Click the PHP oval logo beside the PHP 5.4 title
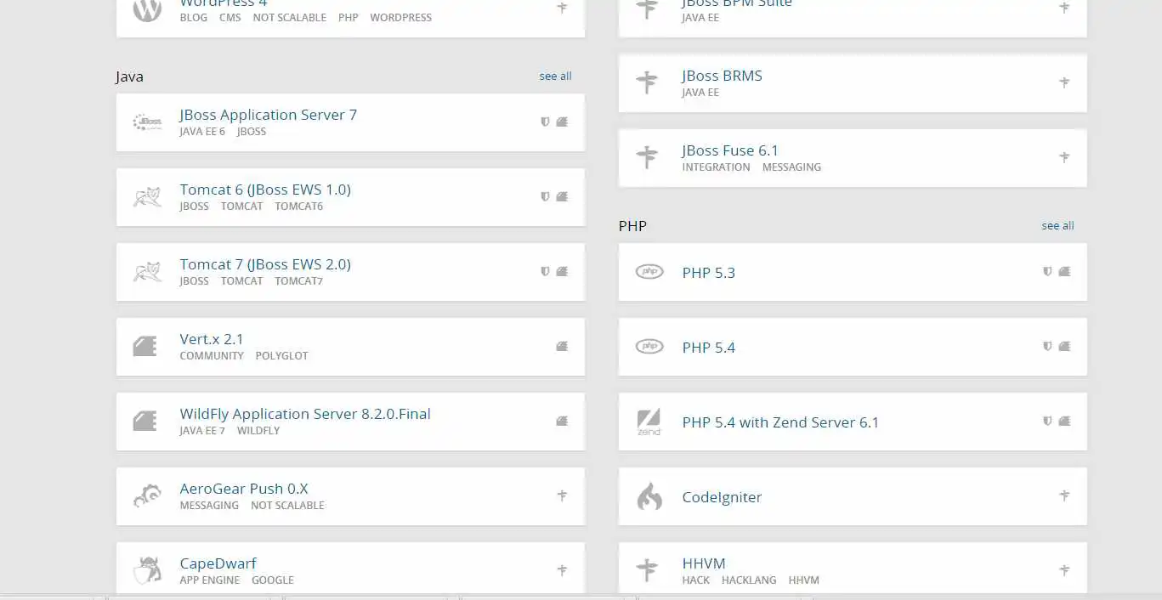This screenshot has height=600, width=1162. (x=649, y=347)
